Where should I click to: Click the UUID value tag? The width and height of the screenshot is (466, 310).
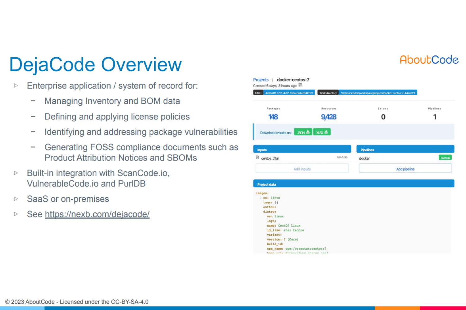[289, 93]
